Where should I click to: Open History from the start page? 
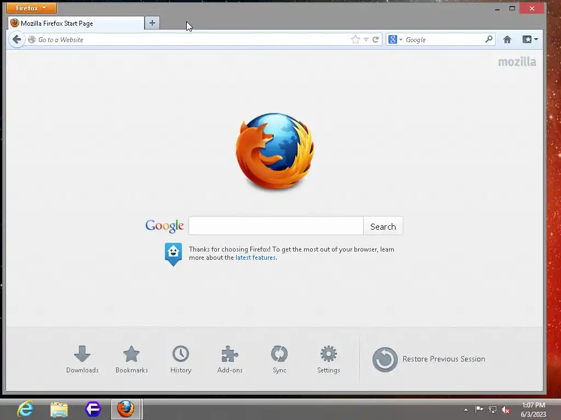[x=181, y=359]
